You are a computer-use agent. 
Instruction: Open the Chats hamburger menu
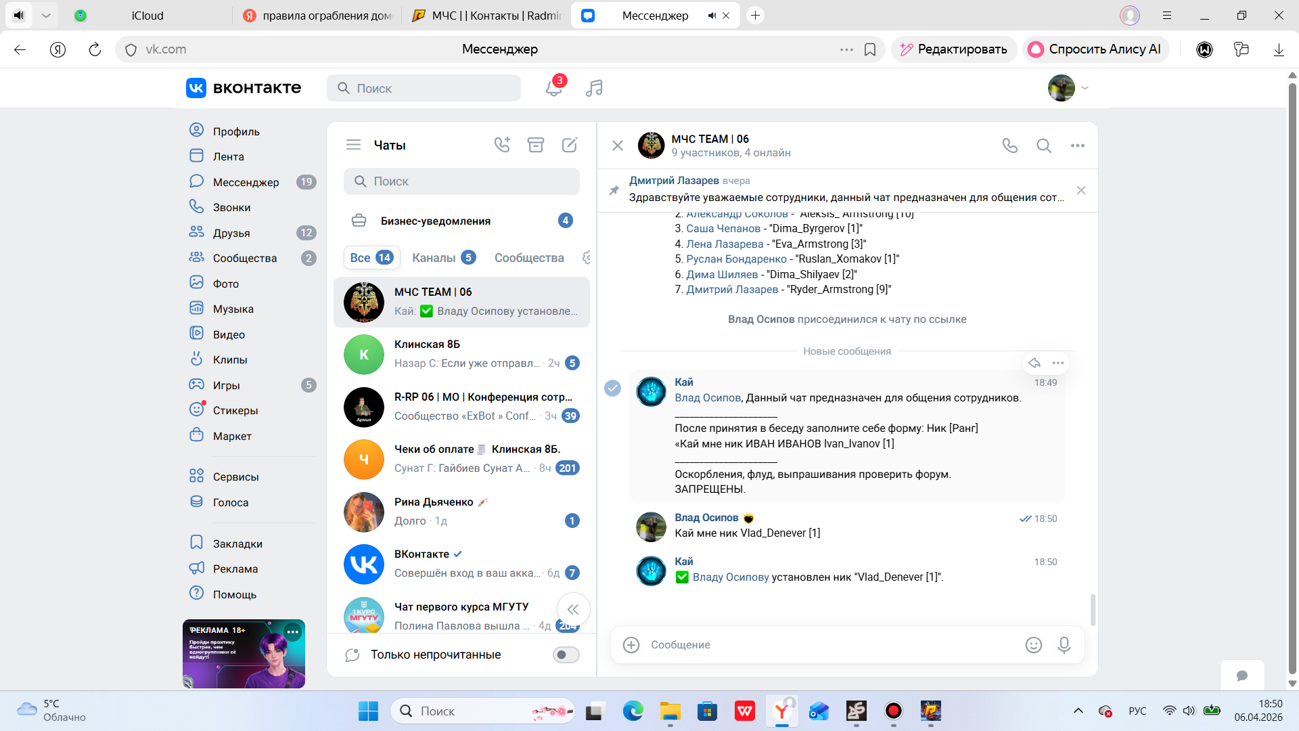coord(353,145)
